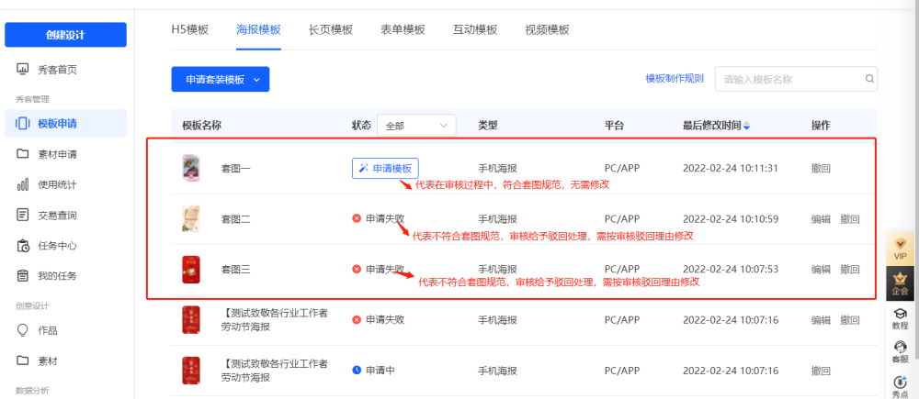Click the search magnifier icon

click(869, 80)
